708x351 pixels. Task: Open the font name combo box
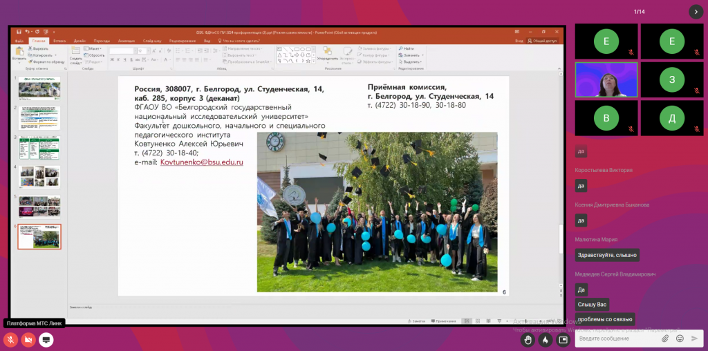click(x=122, y=51)
